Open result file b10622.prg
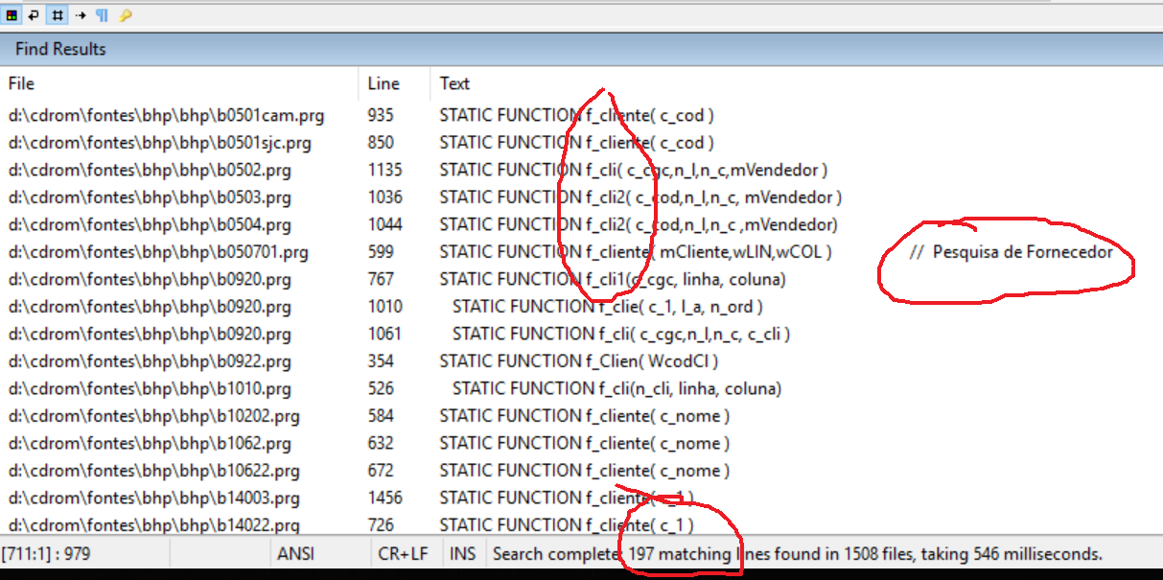Image resolution: width=1163 pixels, height=580 pixels. pyautogui.click(x=153, y=471)
